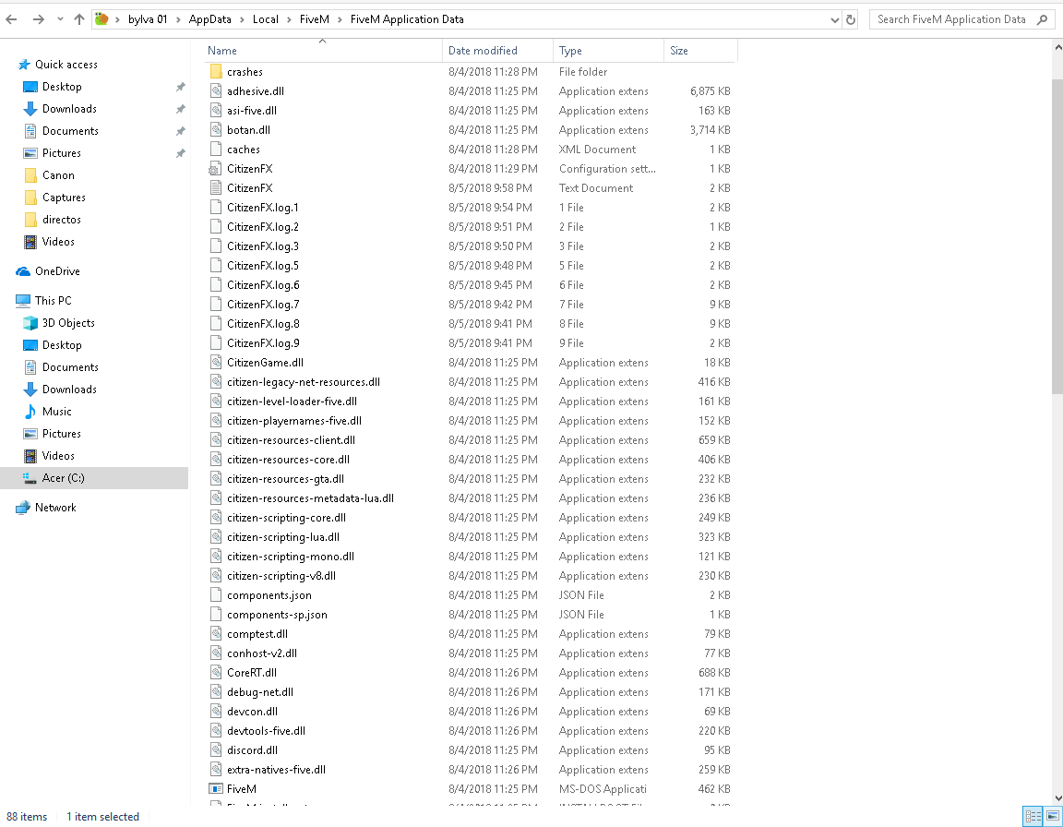This screenshot has width=1063, height=827.
Task: Click the refresh button in address bar
Action: click(x=851, y=19)
